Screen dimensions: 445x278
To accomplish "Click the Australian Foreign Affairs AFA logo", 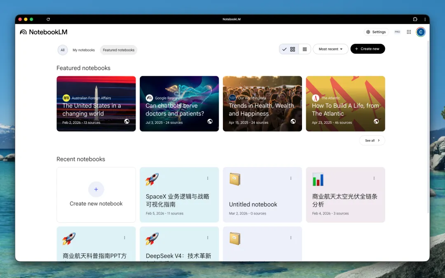I will pos(66,98).
